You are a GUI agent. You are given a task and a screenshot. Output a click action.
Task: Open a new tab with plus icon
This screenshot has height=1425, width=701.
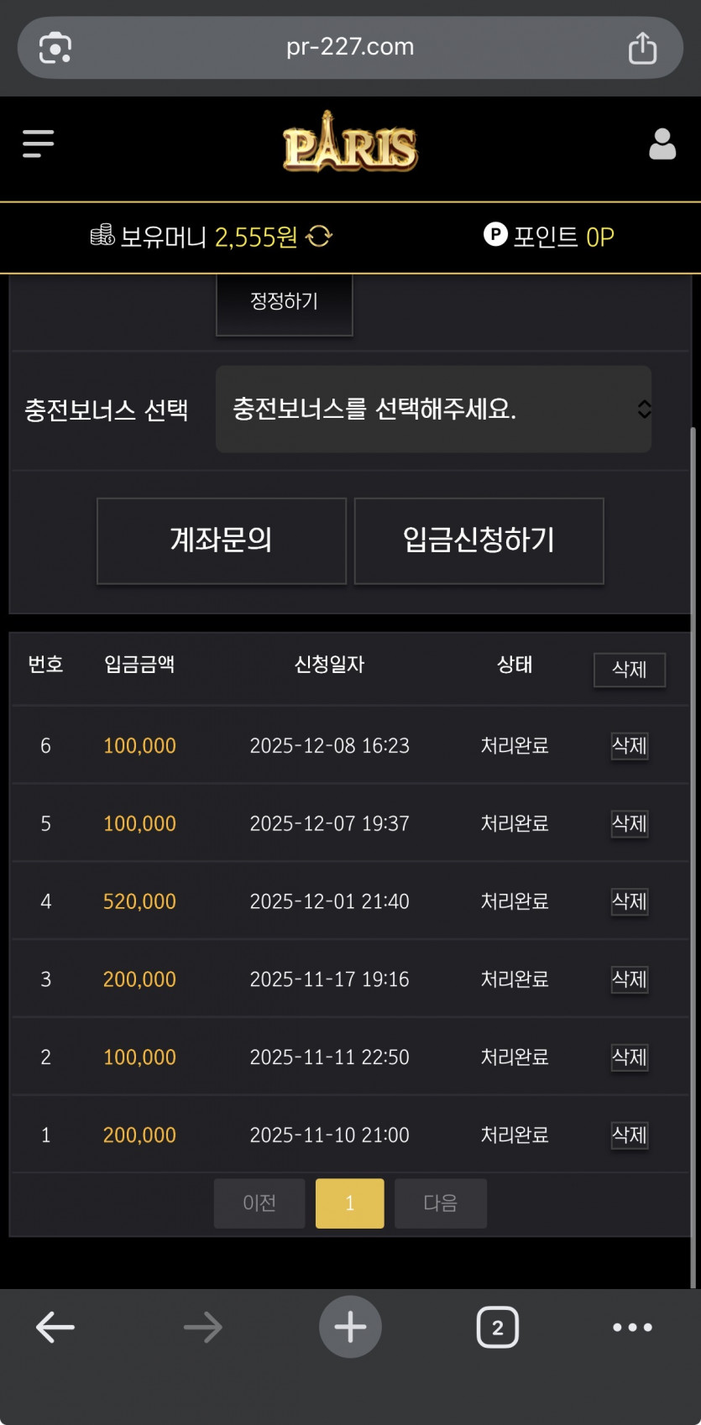(350, 1327)
